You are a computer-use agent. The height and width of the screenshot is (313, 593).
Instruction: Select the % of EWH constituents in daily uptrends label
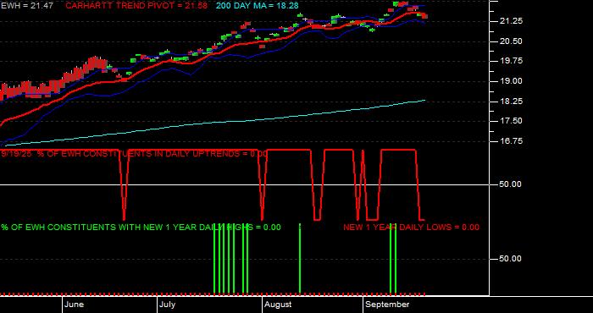pyautogui.click(x=134, y=154)
